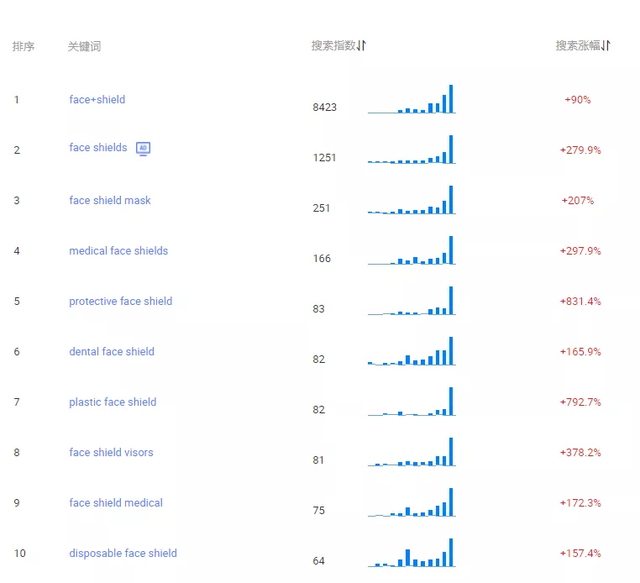Open disposable face shield keyword
Image resolution: width=640 pixels, height=583 pixels.
[x=123, y=554]
